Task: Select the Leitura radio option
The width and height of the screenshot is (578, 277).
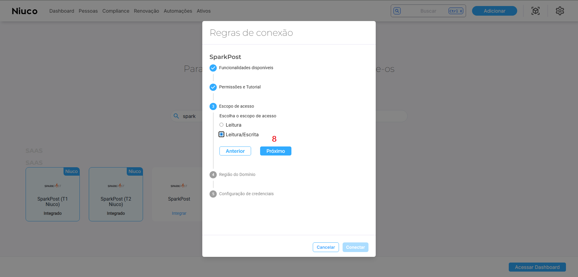Action: tap(221, 125)
